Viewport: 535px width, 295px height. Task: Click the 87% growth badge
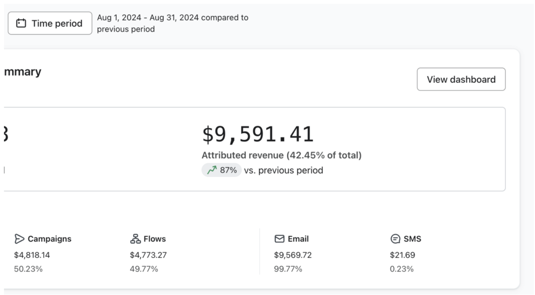click(x=221, y=170)
